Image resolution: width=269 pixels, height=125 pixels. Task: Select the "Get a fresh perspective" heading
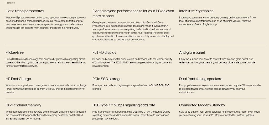[25, 11]
